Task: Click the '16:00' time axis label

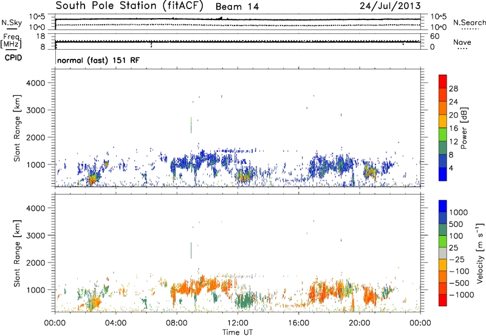Action: (298, 323)
